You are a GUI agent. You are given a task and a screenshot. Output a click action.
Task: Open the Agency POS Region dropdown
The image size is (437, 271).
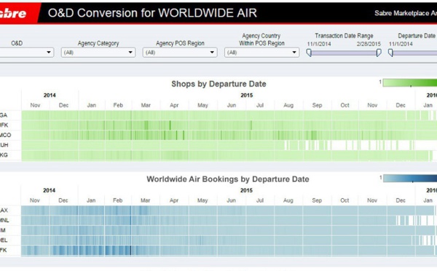coord(180,52)
